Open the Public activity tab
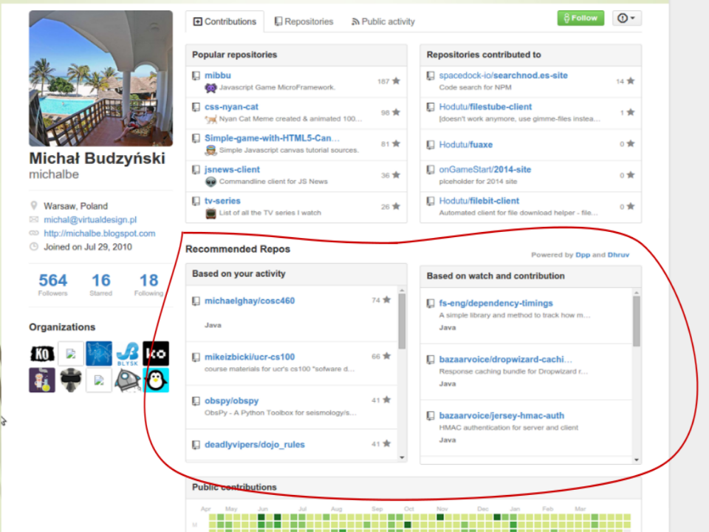709x532 pixels. 383,21
